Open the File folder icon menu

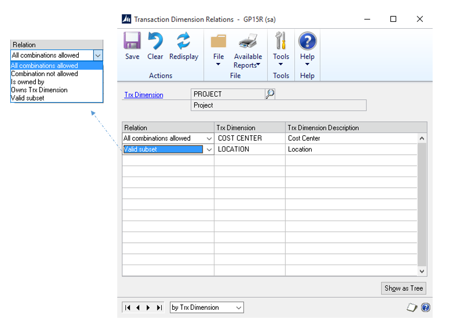tap(218, 41)
